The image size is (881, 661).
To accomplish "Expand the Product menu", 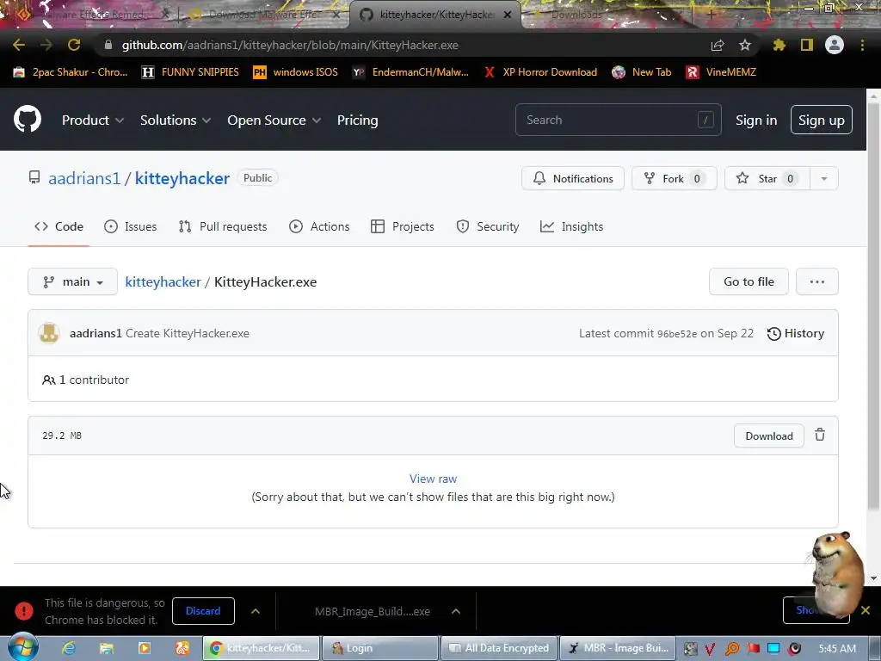I will [93, 120].
